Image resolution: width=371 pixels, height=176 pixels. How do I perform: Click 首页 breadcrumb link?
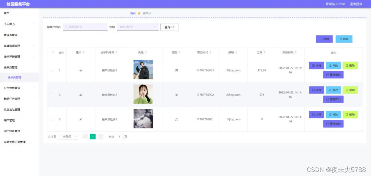point(133,13)
